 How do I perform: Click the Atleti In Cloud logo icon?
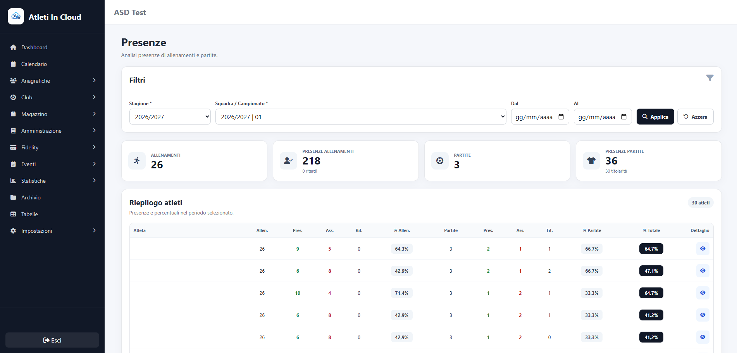click(x=16, y=16)
